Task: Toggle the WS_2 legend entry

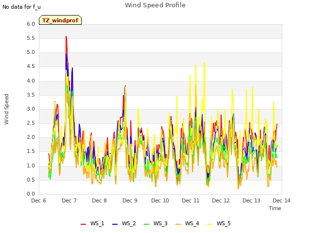Action: 124,224
